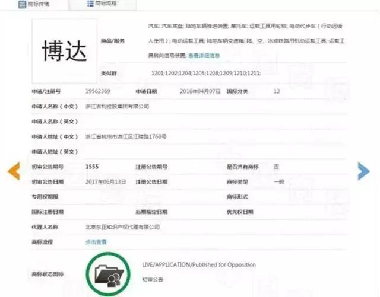The width and height of the screenshot is (380, 297).
Task: Click the 商品/服务 label
Action: tap(113, 41)
